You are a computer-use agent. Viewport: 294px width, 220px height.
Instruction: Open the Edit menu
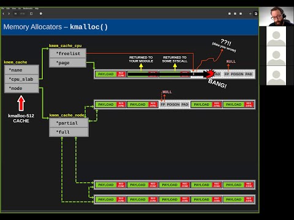pos(8,9)
